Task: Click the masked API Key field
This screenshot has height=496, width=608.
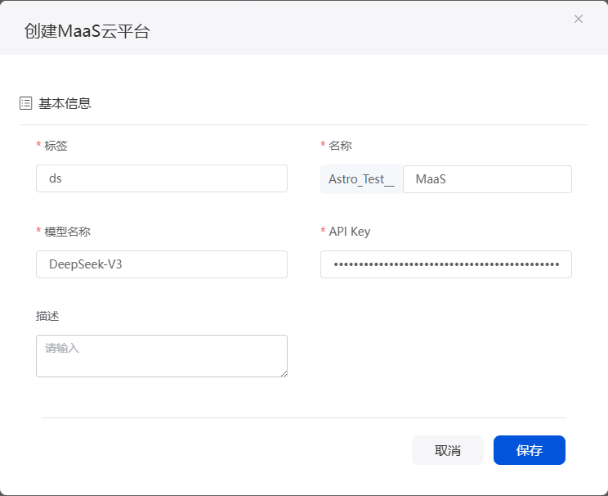Action: 446,264
